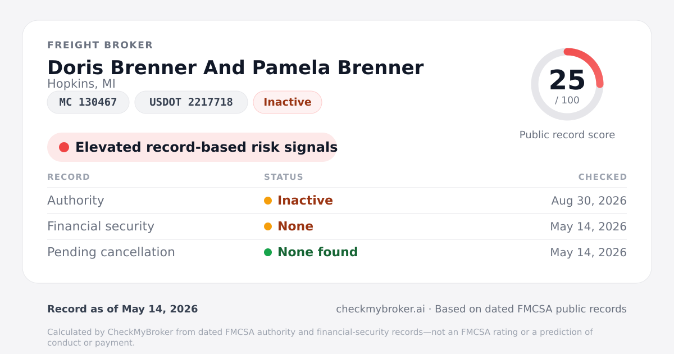Click the Record as of May 14, 2026 text
Viewport: 674px width, 354px height.
(x=122, y=309)
